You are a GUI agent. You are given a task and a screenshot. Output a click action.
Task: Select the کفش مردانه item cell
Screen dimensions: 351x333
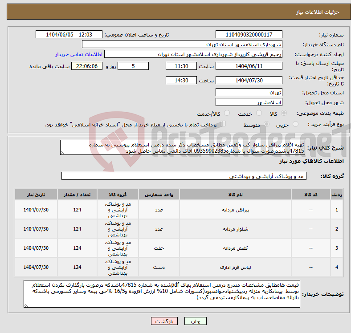pos(235,248)
